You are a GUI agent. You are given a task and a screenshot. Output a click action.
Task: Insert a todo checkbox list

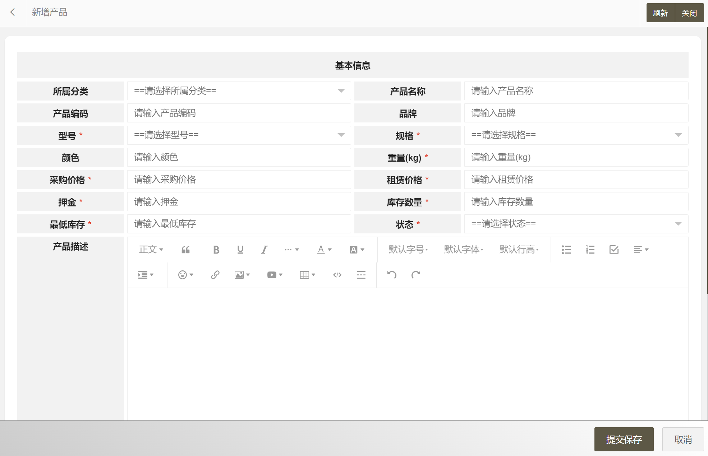click(614, 250)
